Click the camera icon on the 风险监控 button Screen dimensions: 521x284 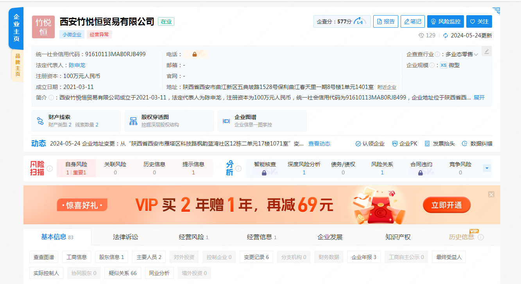click(433, 22)
